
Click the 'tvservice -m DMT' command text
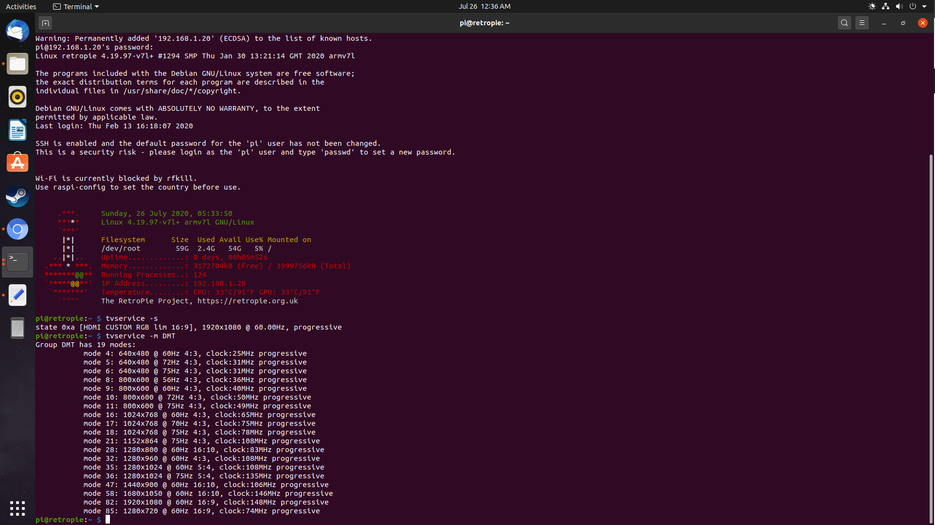(x=141, y=336)
